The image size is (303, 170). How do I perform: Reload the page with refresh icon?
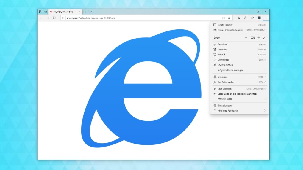pyautogui.click(x=54, y=18)
